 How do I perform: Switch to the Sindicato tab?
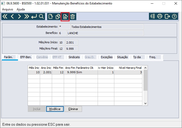[x=74, y=57]
